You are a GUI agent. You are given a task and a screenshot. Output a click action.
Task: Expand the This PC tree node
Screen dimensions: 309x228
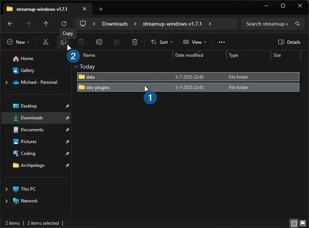6,189
